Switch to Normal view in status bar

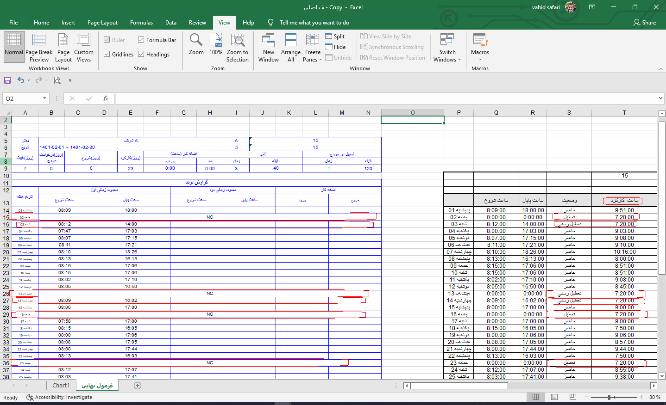pyautogui.click(x=536, y=397)
